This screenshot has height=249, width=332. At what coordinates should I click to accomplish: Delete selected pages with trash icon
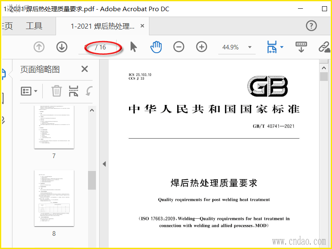pos(56,91)
